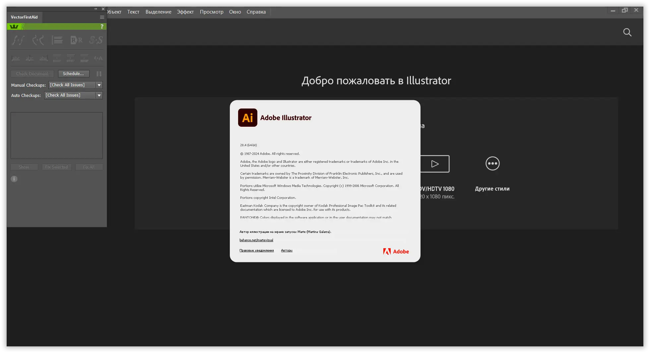Click the last of three stacked-lines icons

84,59
